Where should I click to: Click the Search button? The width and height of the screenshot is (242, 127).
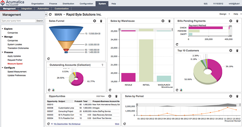point(40,21)
